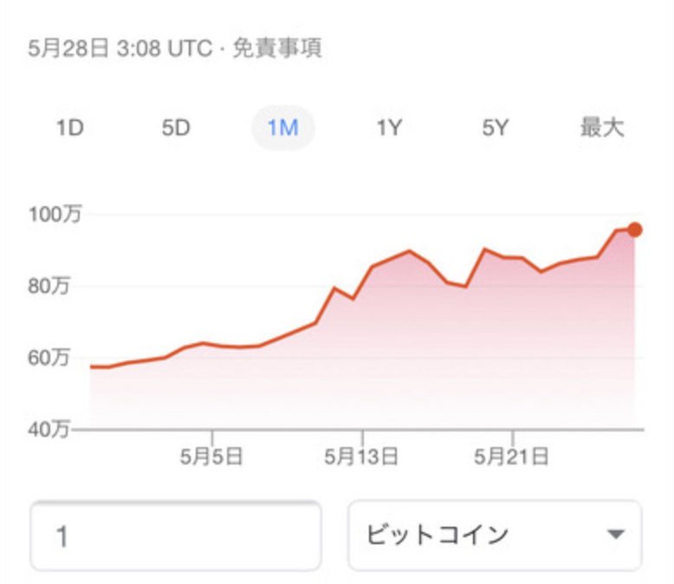Click the 60万 axis label

point(49,358)
